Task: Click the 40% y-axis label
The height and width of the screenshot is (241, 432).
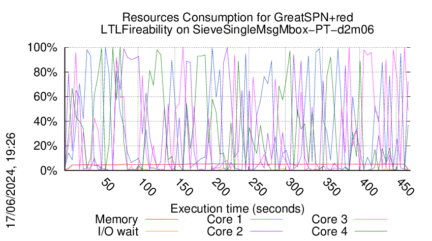Action: pyautogui.click(x=45, y=121)
